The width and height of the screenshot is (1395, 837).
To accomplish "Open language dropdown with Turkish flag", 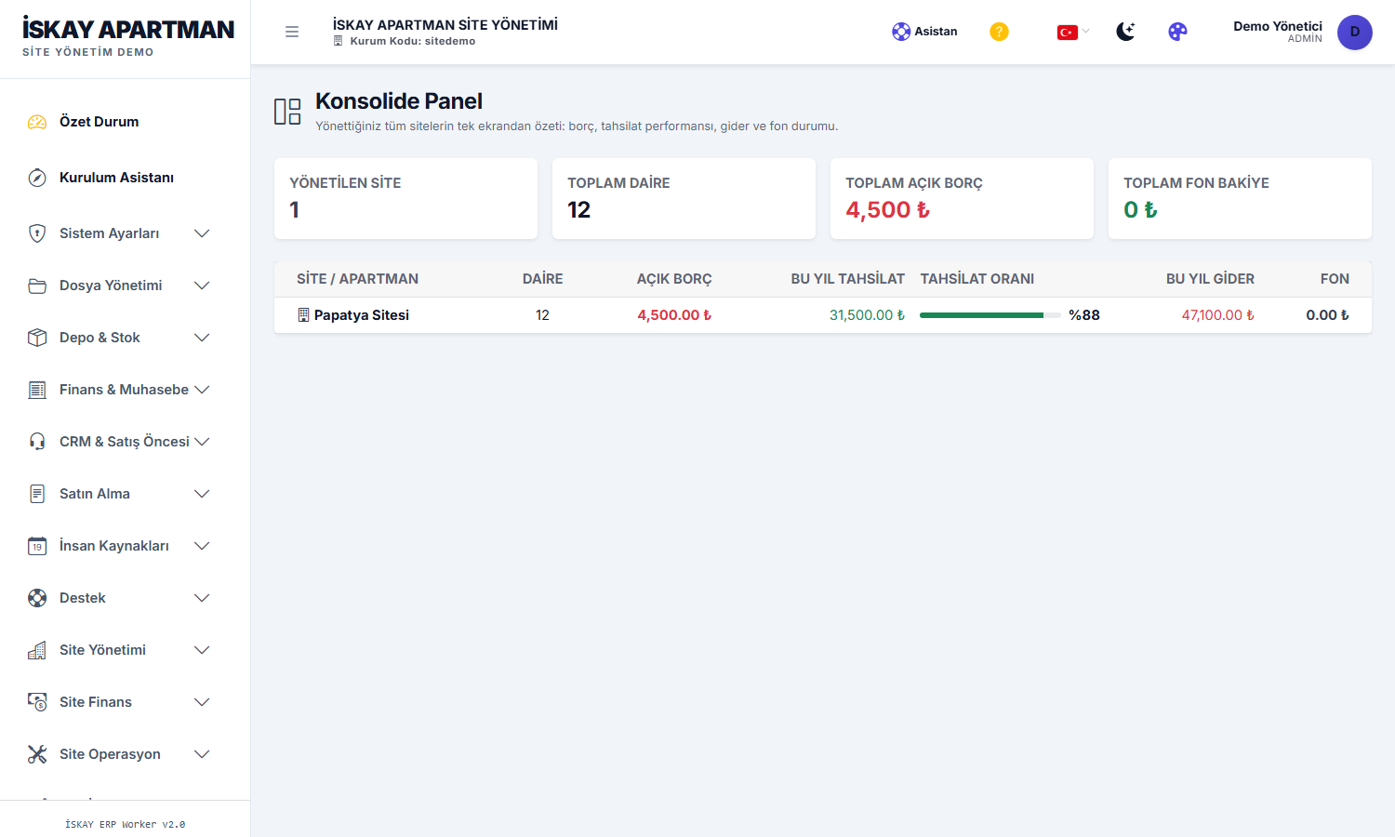I will tap(1073, 32).
